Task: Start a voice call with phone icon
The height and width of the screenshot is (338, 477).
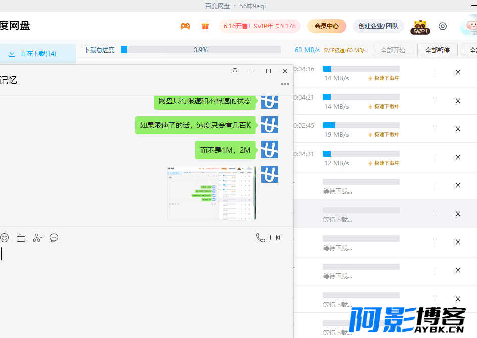Action: (261, 237)
